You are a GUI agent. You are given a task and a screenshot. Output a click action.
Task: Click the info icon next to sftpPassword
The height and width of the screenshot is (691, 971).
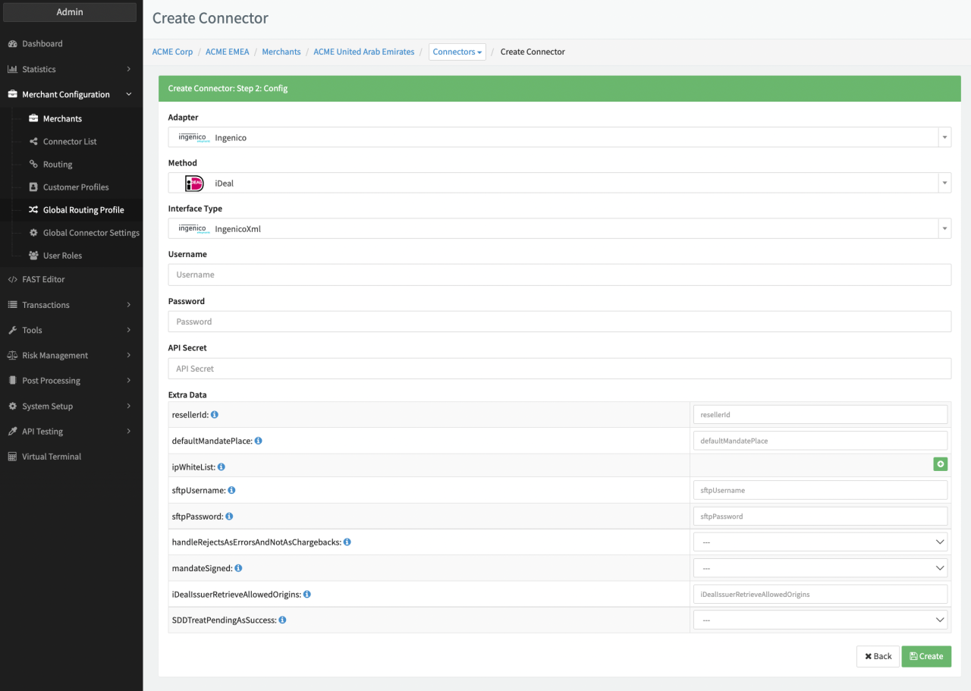coord(229,517)
